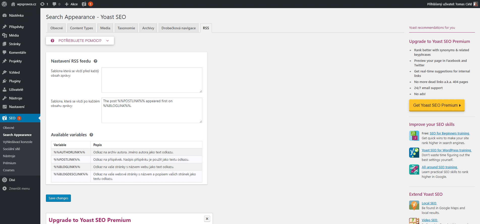
Task: Expand the Potřebujete pomoci help panel
Action: pos(80,41)
